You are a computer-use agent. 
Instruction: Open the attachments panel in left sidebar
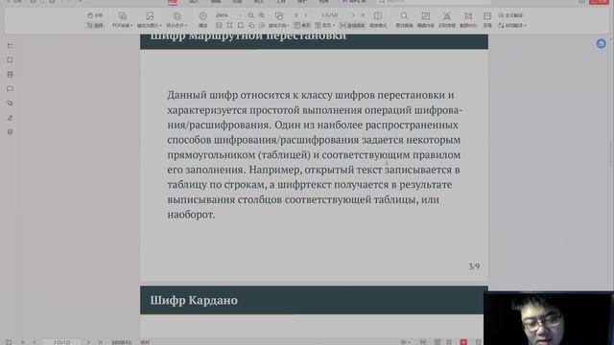(x=11, y=103)
